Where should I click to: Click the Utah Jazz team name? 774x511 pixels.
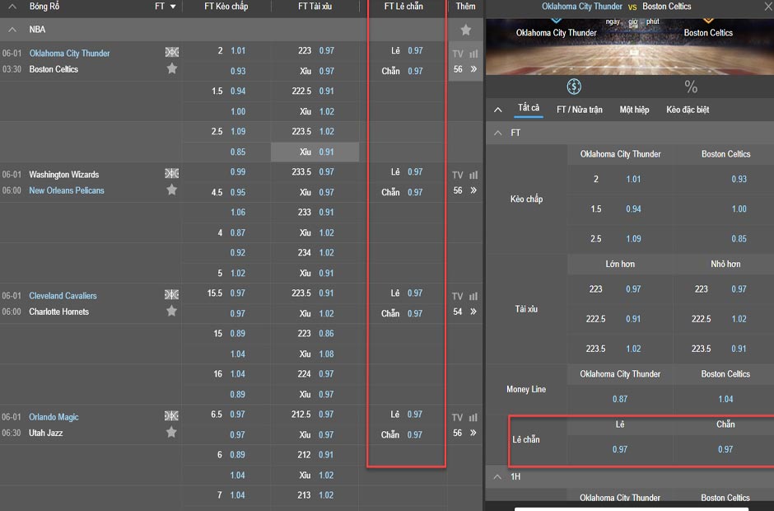(x=46, y=433)
